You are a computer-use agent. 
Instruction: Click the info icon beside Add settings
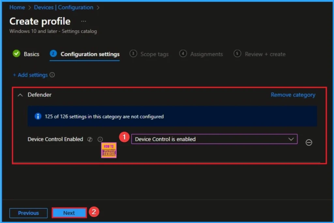53,75
